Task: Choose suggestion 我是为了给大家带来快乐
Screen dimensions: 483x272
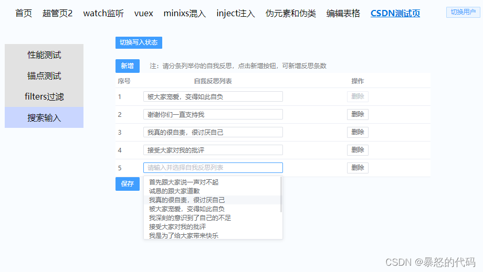Action: point(212,235)
